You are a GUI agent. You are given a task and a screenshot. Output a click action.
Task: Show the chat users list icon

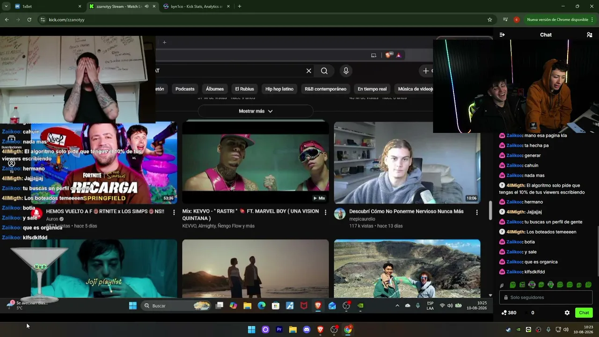click(x=590, y=35)
